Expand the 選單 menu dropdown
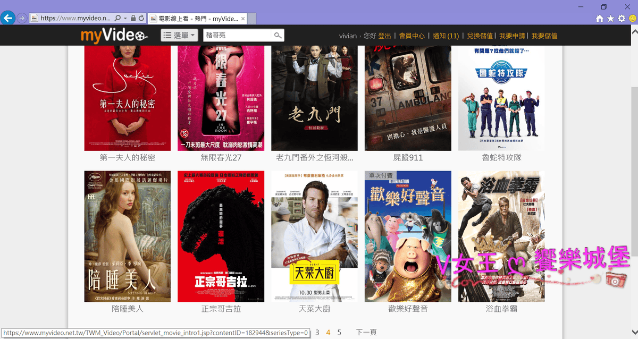638x339 pixels. coord(180,36)
